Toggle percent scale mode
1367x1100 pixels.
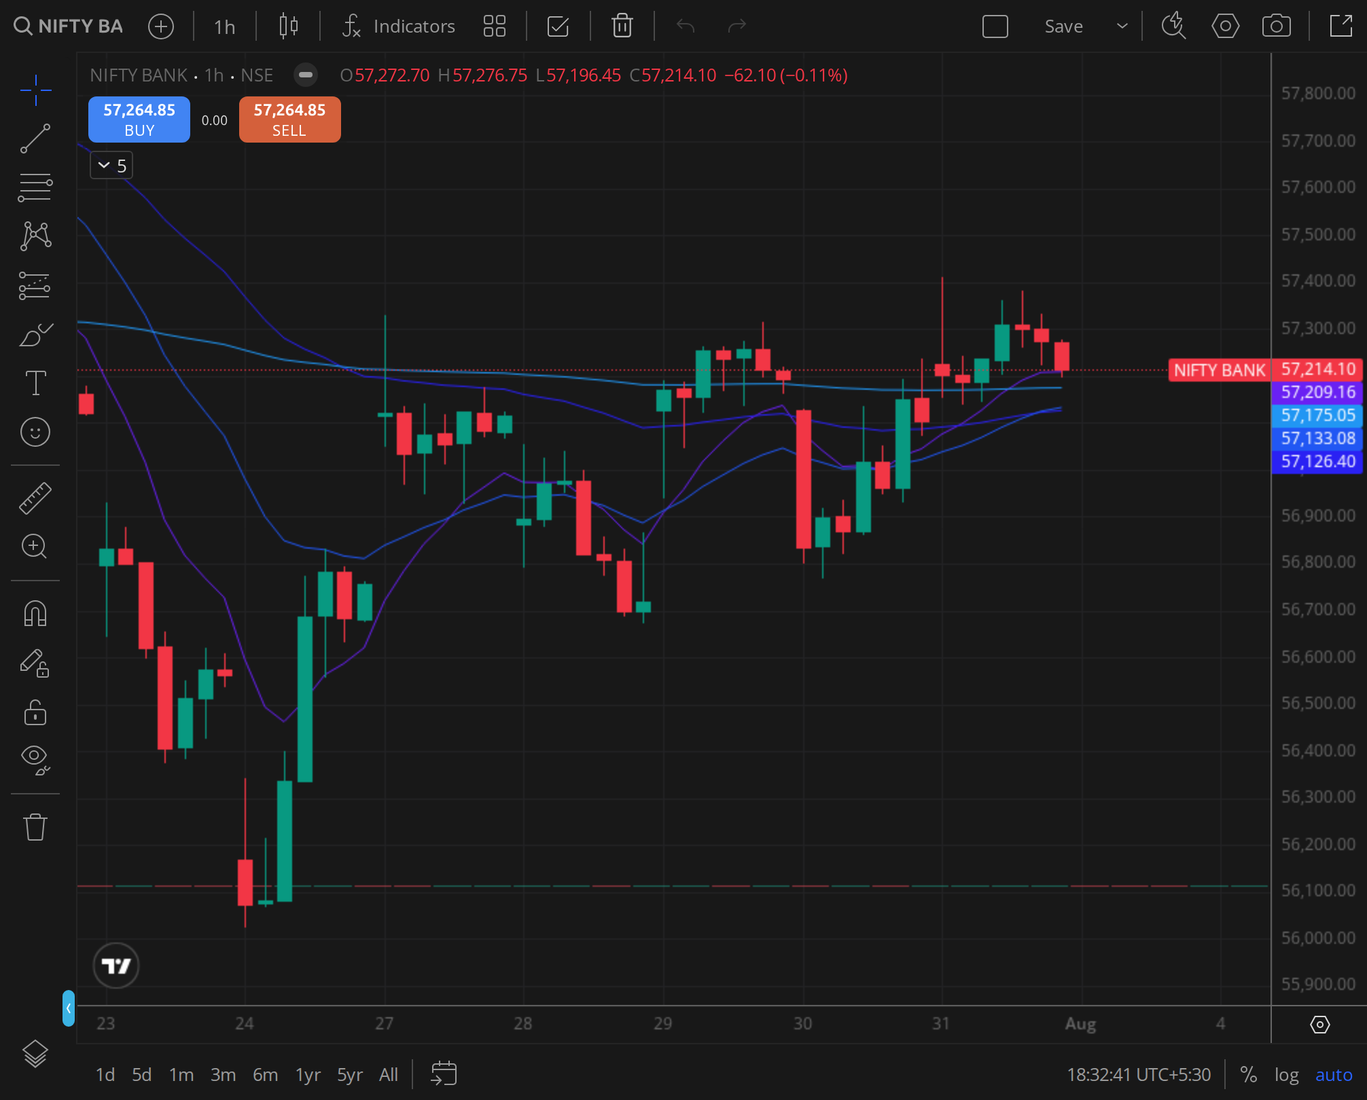point(1248,1075)
